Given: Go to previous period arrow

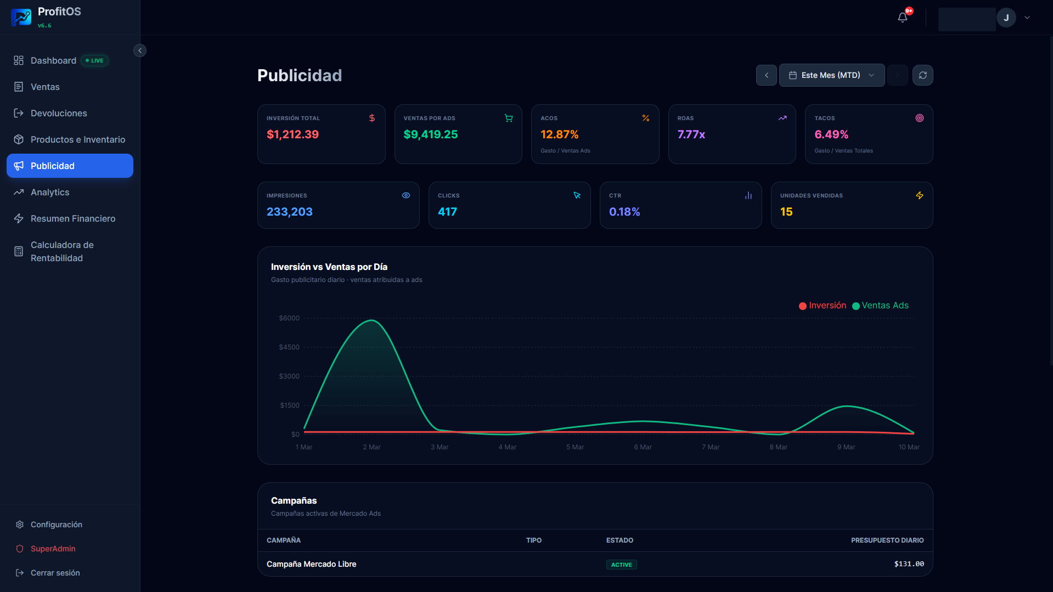Looking at the screenshot, I should [766, 75].
